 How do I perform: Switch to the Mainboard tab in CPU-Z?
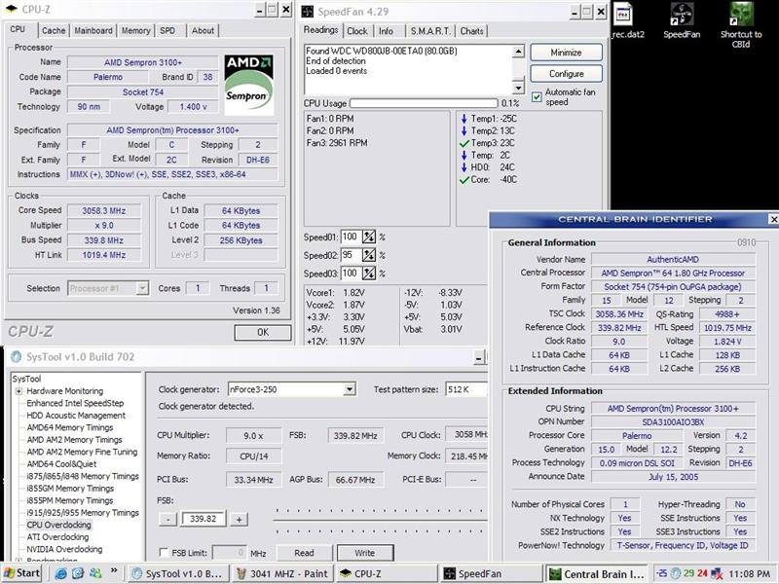coord(93,31)
